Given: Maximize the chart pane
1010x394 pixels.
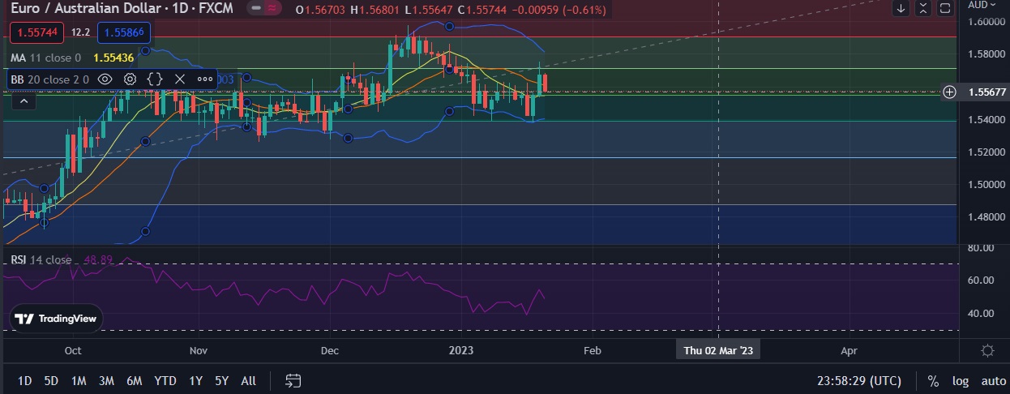Looking at the screenshot, I should tap(944, 9).
